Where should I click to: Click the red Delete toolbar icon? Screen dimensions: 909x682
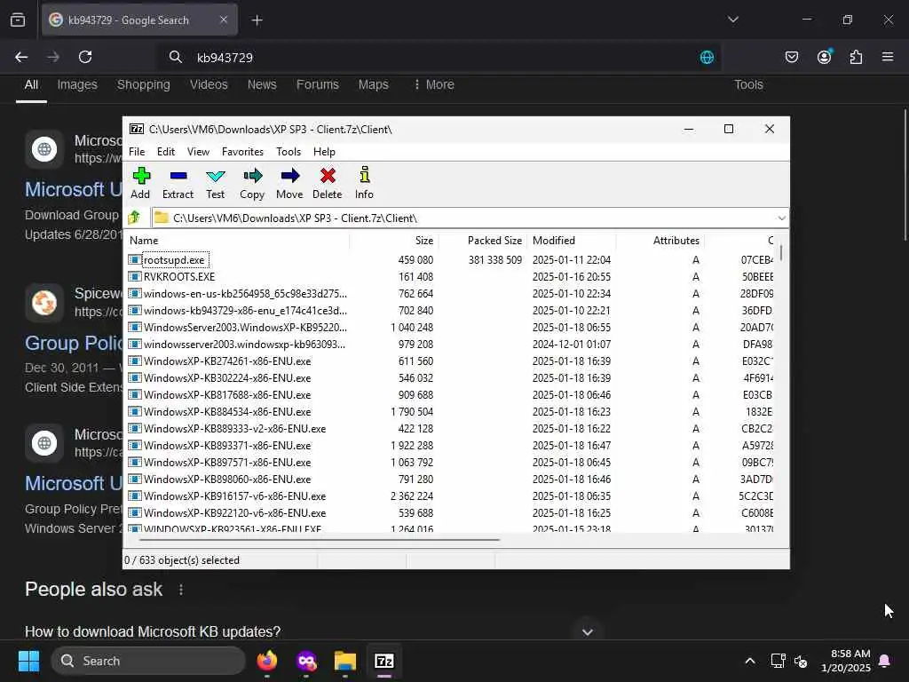328,183
